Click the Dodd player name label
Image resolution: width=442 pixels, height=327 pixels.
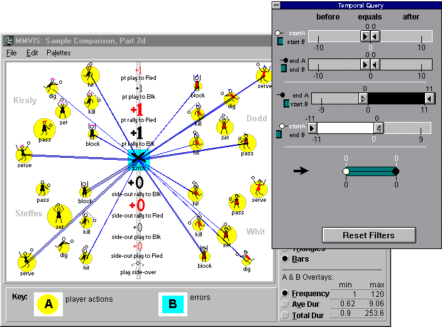pos(257,118)
